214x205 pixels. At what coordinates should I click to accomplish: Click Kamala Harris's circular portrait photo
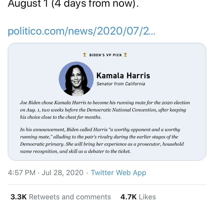76,79
